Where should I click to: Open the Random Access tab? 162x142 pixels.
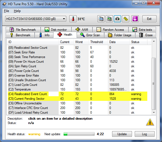click(110, 30)
